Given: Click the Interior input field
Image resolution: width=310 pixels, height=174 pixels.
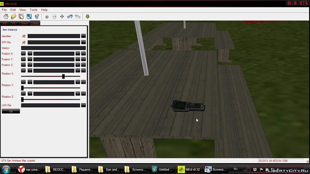Looking at the screenshot, I should click(x=53, y=48).
